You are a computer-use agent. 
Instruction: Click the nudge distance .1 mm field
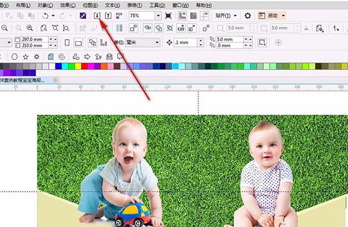pyautogui.click(x=186, y=42)
